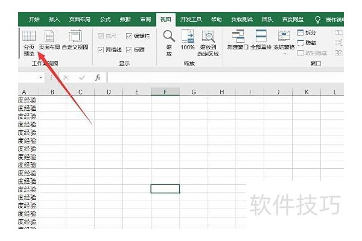Select the View (视图) tab
This screenshot has width=362, height=241.
coord(166,19)
